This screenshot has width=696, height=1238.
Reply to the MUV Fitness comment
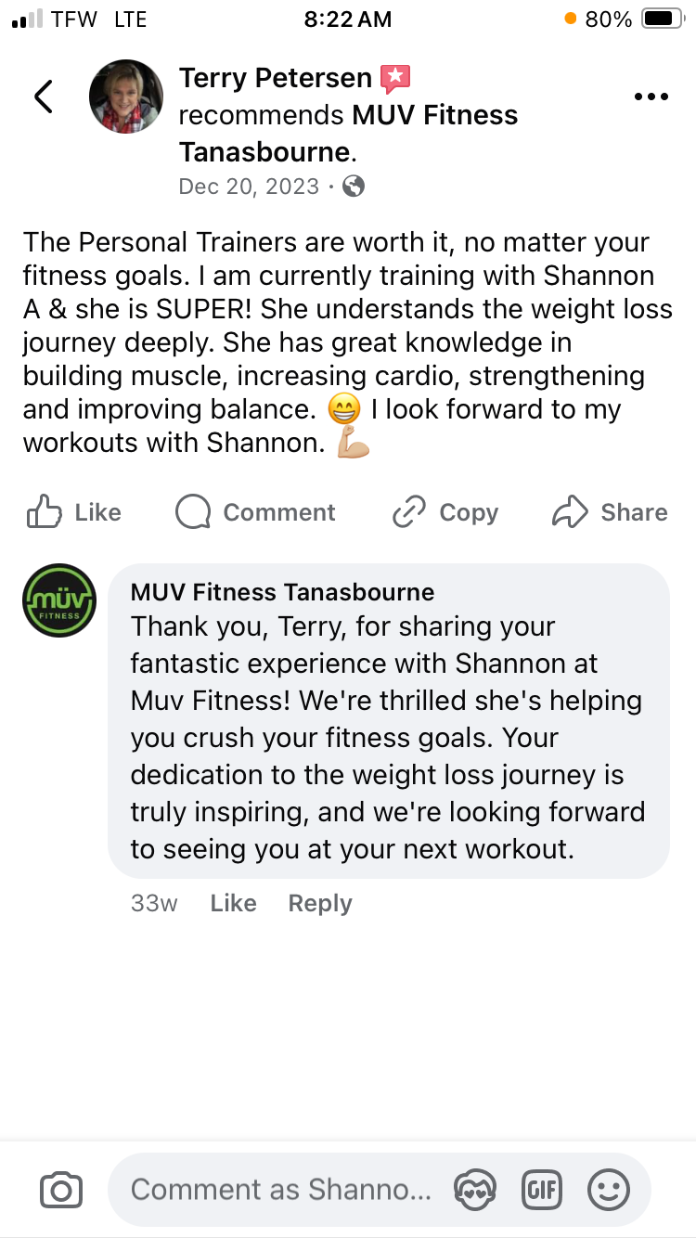coord(319,903)
